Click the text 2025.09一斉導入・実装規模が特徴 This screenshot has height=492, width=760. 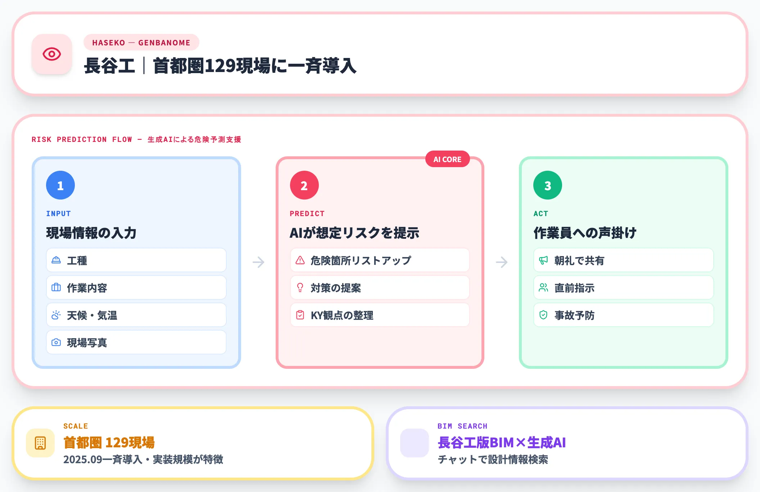[x=143, y=459]
